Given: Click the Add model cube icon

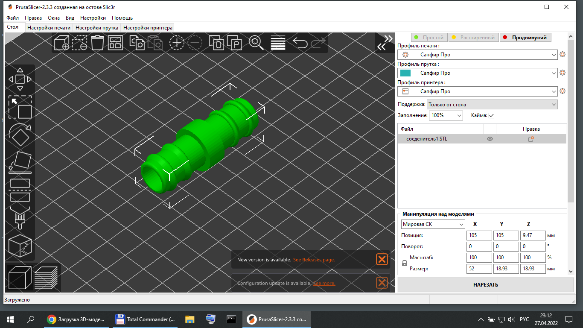Looking at the screenshot, I should click(x=62, y=43).
